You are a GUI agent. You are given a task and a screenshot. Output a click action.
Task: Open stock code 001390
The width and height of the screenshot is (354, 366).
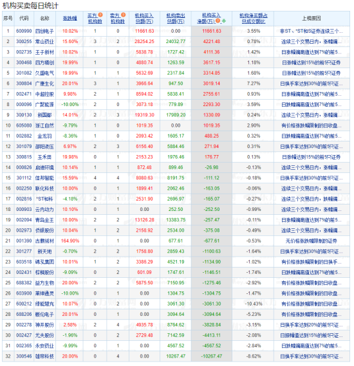click(24, 241)
